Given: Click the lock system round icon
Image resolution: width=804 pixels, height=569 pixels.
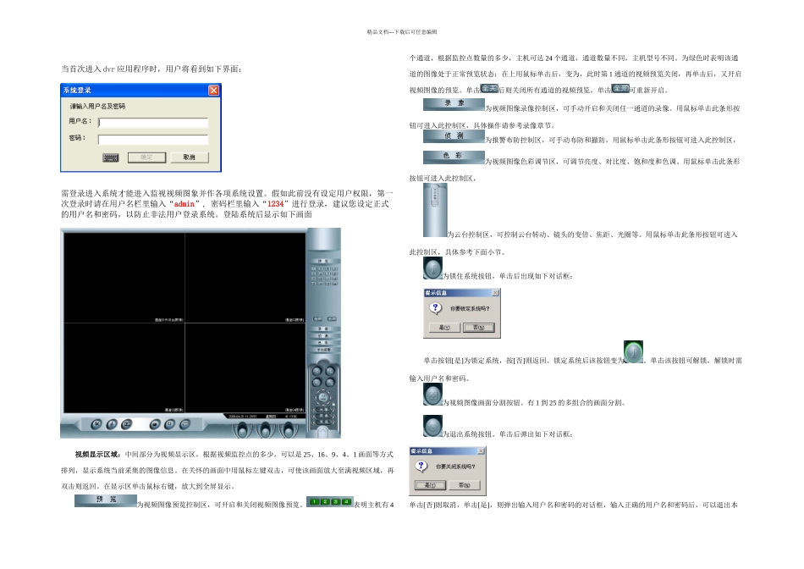Looking at the screenshot, I should click(432, 268).
